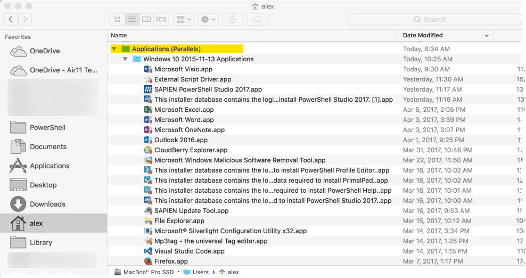Viewport: 526px width, 278px height.
Task: Click Users in the path bar
Action: point(196,272)
